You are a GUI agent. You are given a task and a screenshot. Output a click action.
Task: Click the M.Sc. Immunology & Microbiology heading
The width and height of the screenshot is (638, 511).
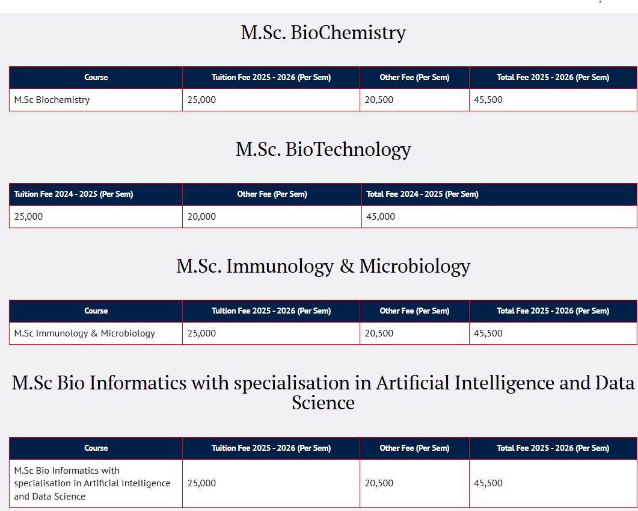pyautogui.click(x=323, y=266)
